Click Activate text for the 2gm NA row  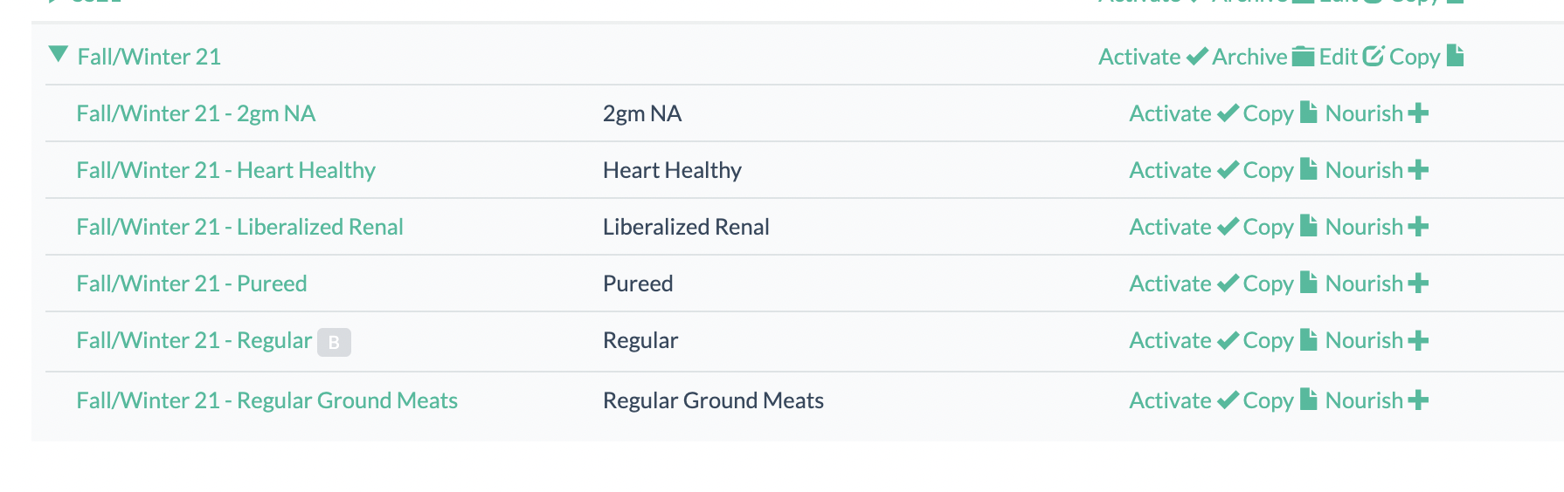(x=1170, y=113)
